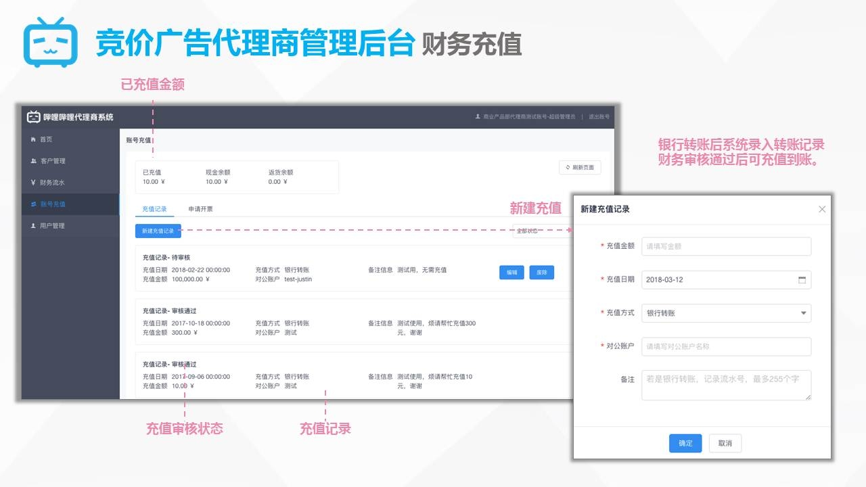Screen dimensions: 866x487
Task: Click 取消 in the dialog
Action: 725,444
